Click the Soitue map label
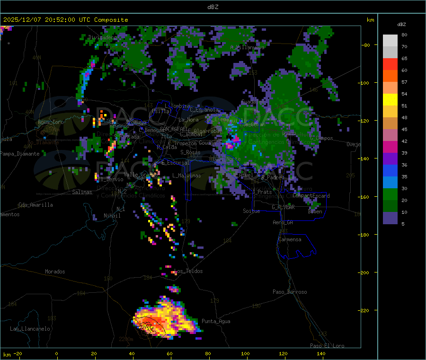426x360 pixels. click(252, 211)
